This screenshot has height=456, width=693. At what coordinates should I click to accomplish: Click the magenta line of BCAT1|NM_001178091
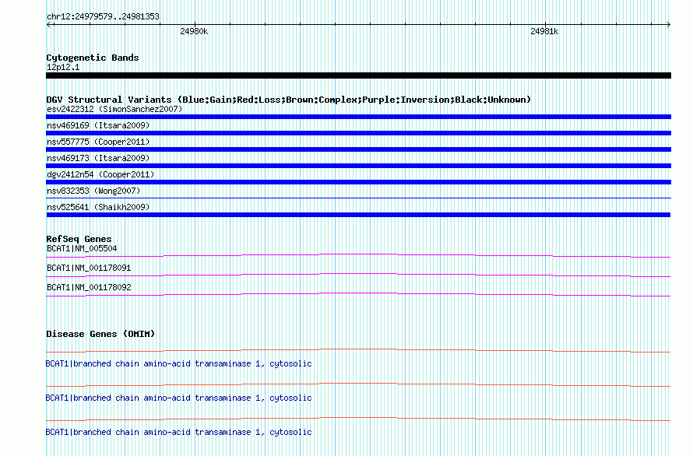358,275
